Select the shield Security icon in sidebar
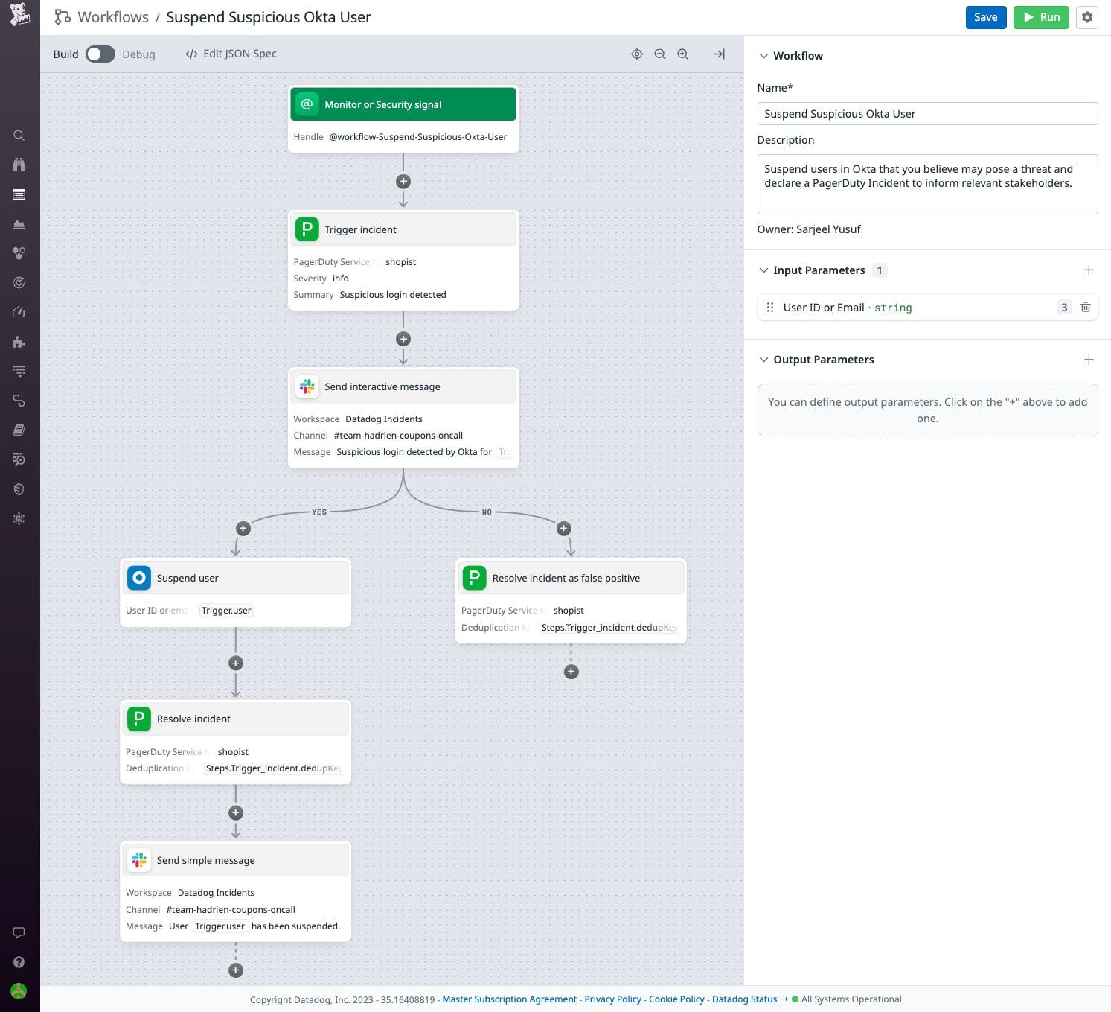The width and height of the screenshot is (1111, 1012). [19, 489]
